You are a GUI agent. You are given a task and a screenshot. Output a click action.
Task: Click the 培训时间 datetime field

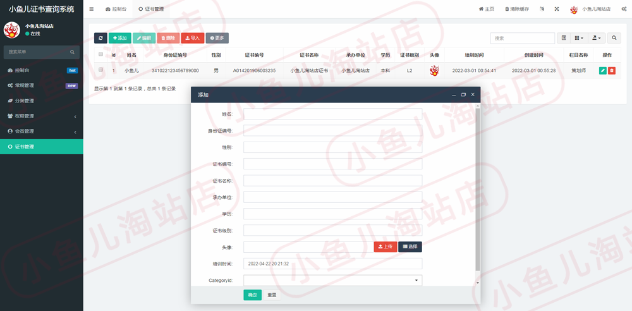[332, 264]
